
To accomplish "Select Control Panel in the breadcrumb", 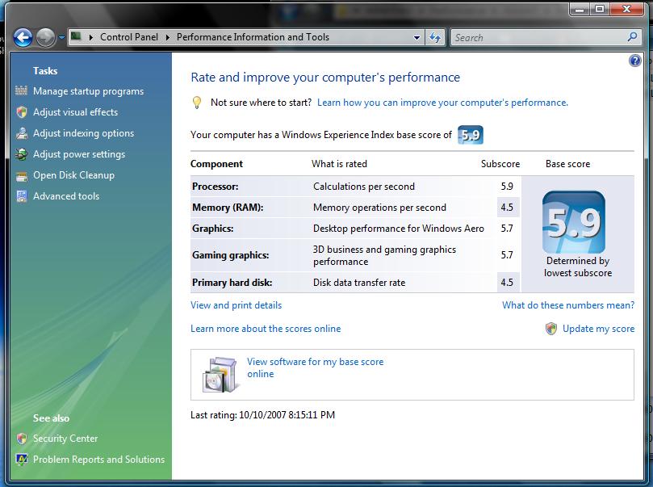I will click(x=129, y=37).
